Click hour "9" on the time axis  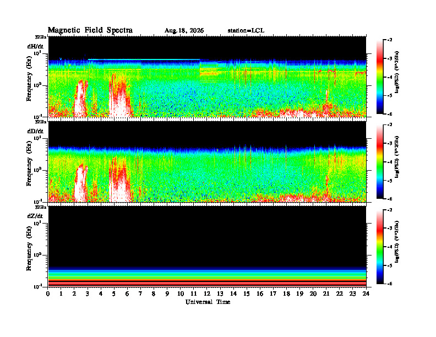pyautogui.click(x=167, y=294)
